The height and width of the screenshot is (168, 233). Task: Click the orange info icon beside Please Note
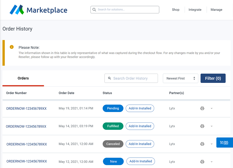coord(12,47)
